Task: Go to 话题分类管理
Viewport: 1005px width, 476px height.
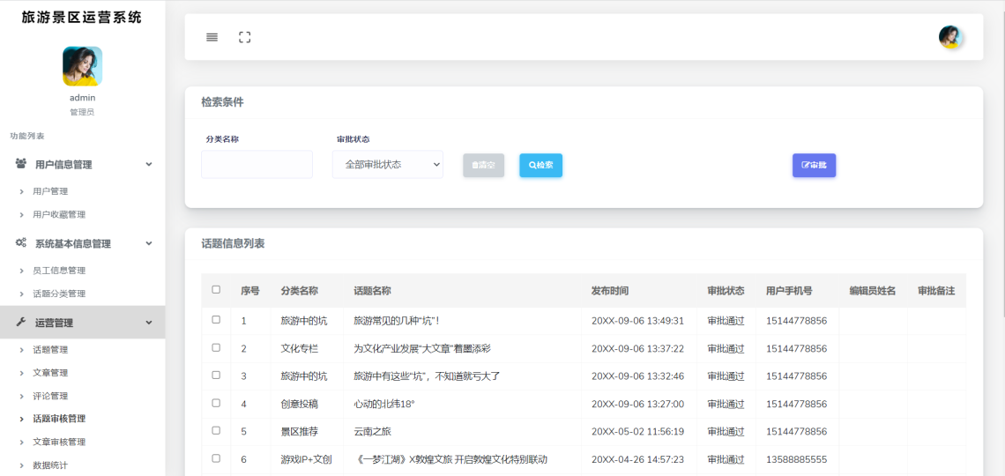Action: (x=59, y=294)
